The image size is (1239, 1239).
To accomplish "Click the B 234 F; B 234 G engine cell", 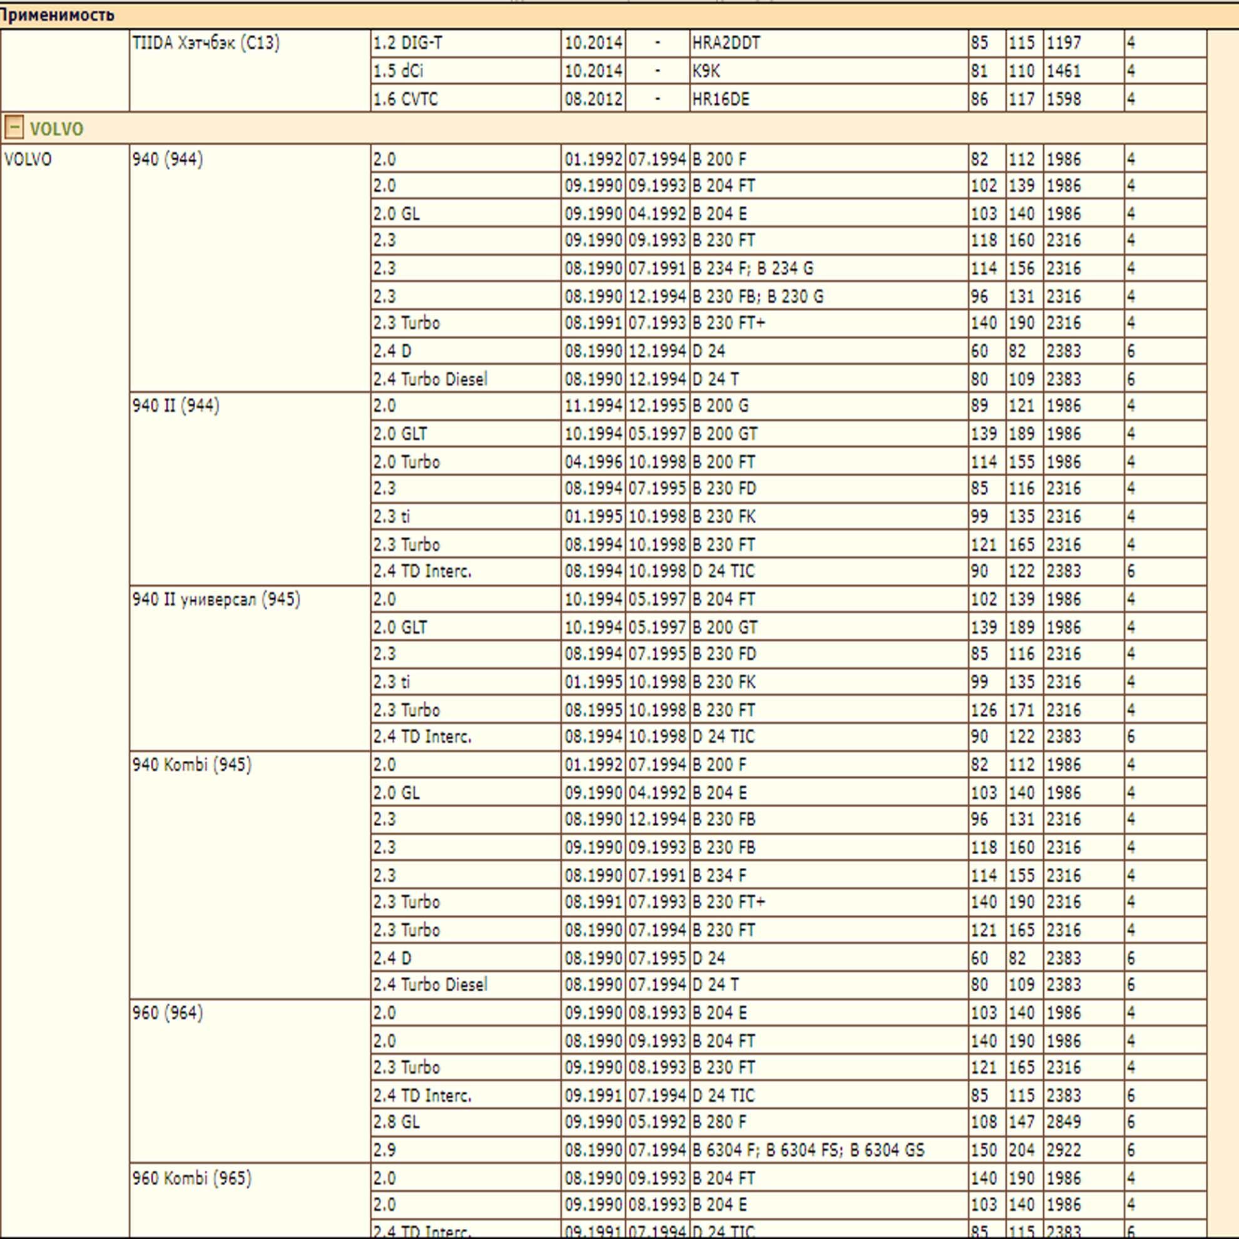I will pos(829,268).
